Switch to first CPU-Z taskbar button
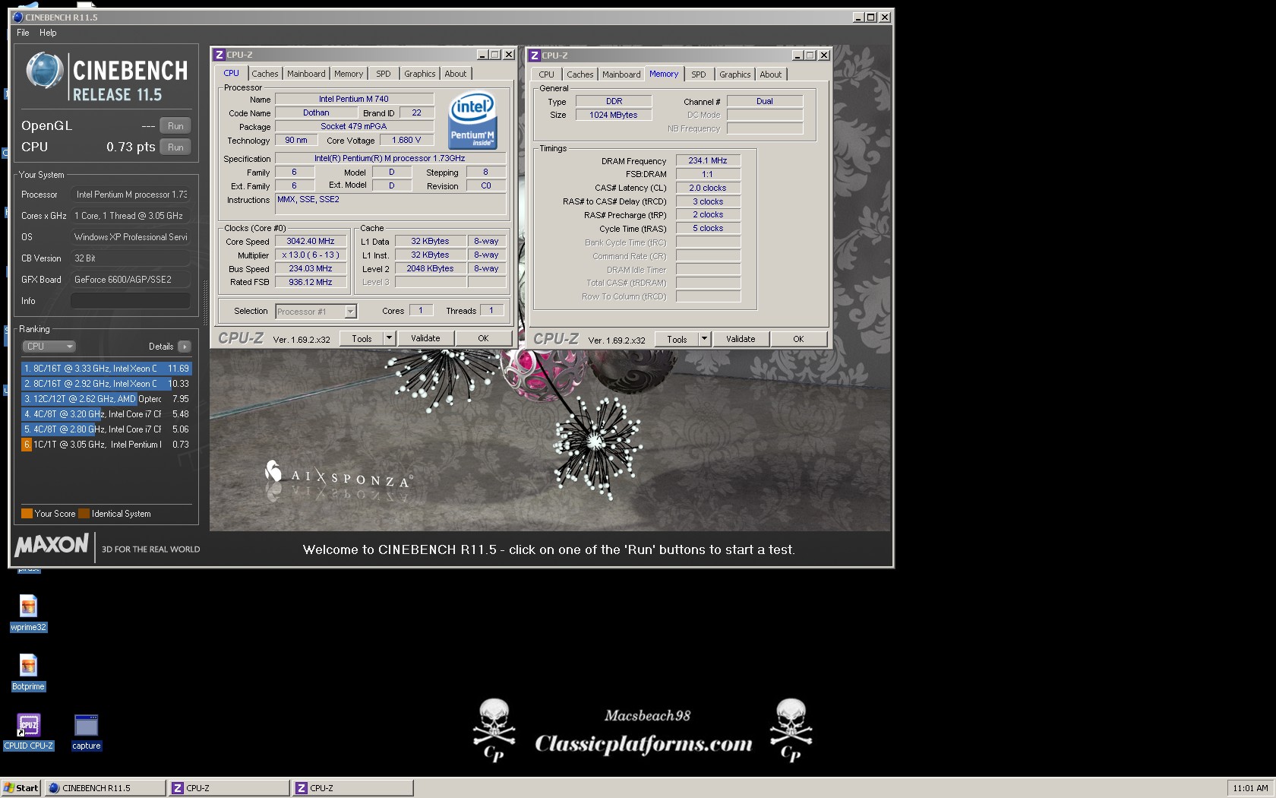Screen dimensions: 1276x798 229,788
